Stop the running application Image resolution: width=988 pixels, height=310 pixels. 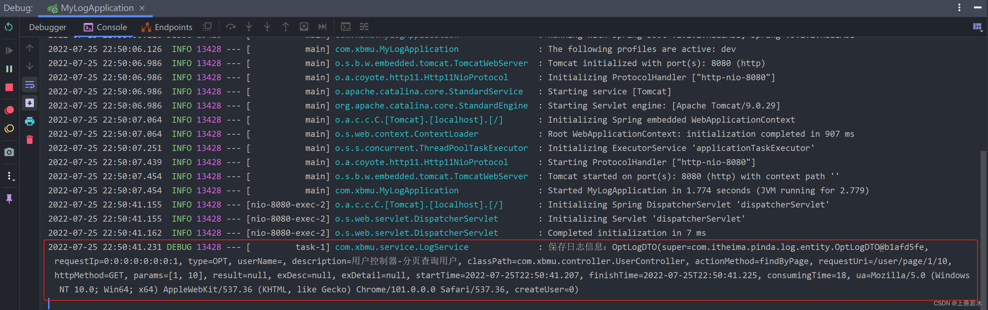coord(9,87)
